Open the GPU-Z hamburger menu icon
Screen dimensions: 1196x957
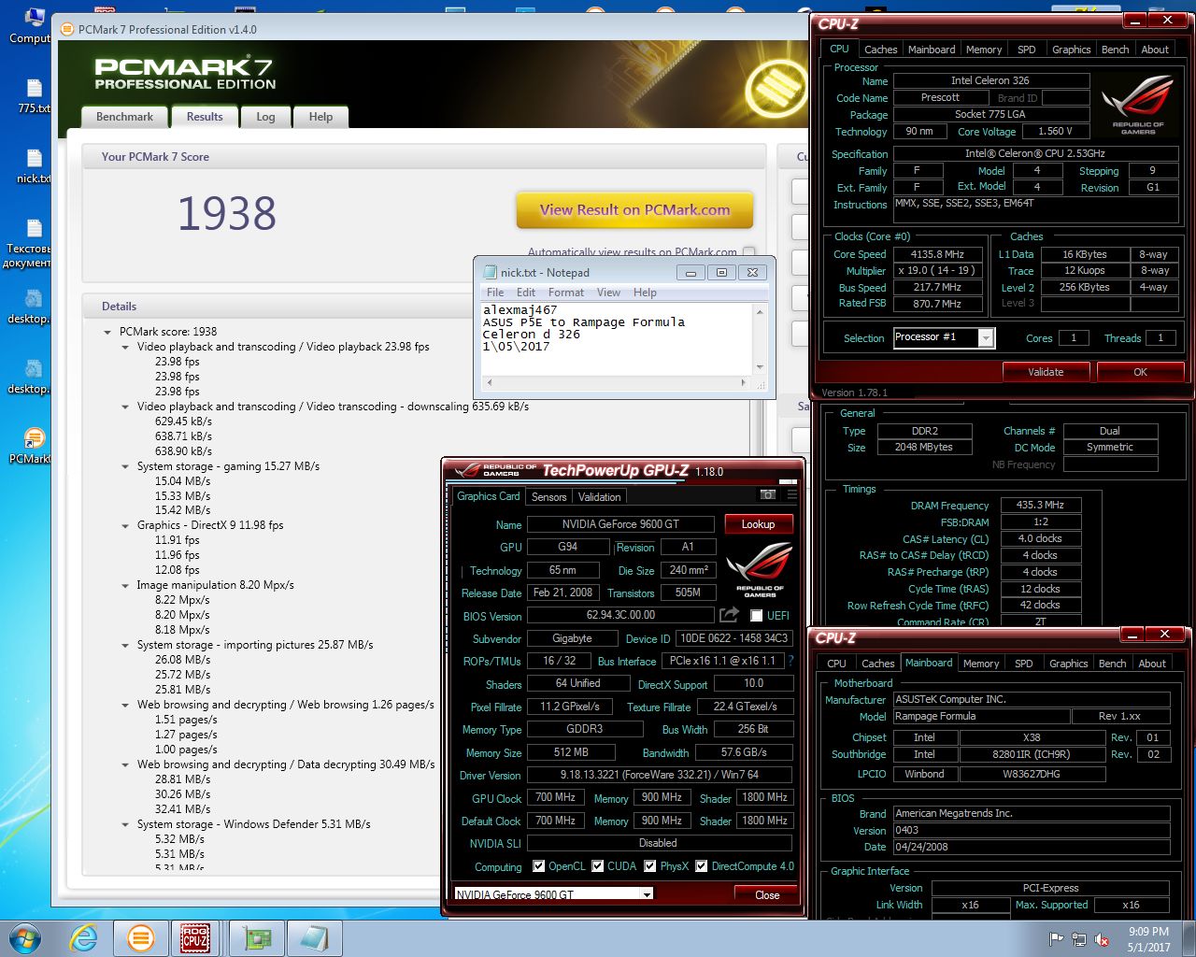coord(791,495)
